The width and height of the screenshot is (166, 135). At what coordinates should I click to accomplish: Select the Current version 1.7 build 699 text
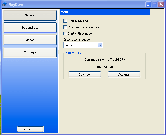pyautogui.click(x=105, y=59)
